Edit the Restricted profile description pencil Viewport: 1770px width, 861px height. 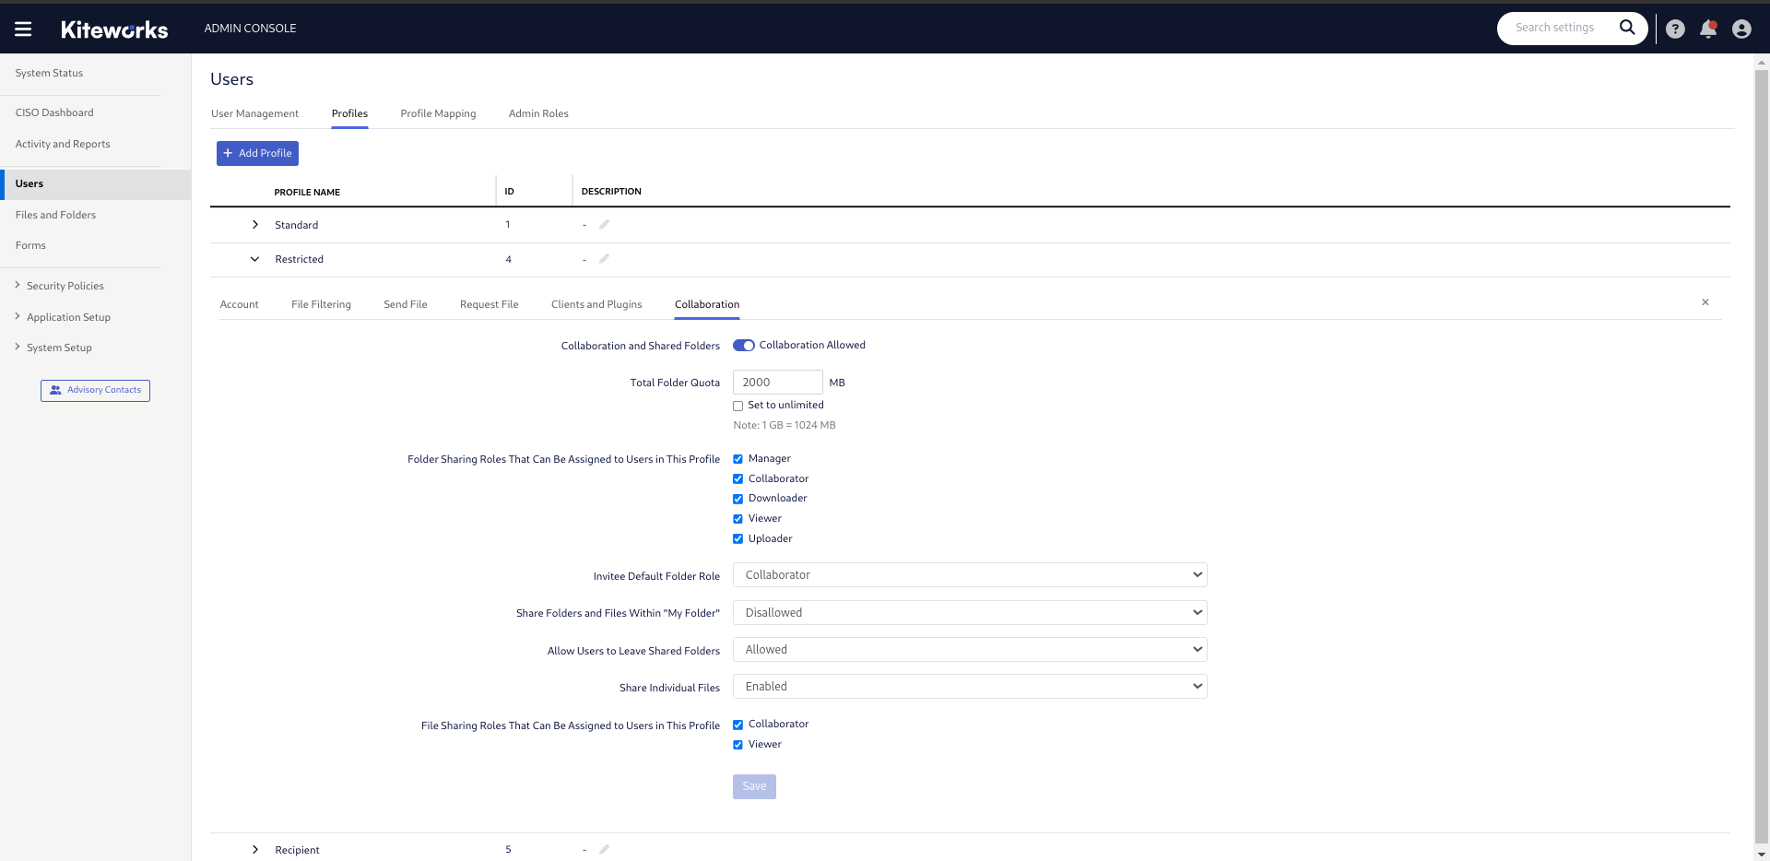[605, 259]
